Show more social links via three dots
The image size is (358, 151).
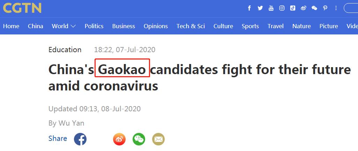coord(336,8)
